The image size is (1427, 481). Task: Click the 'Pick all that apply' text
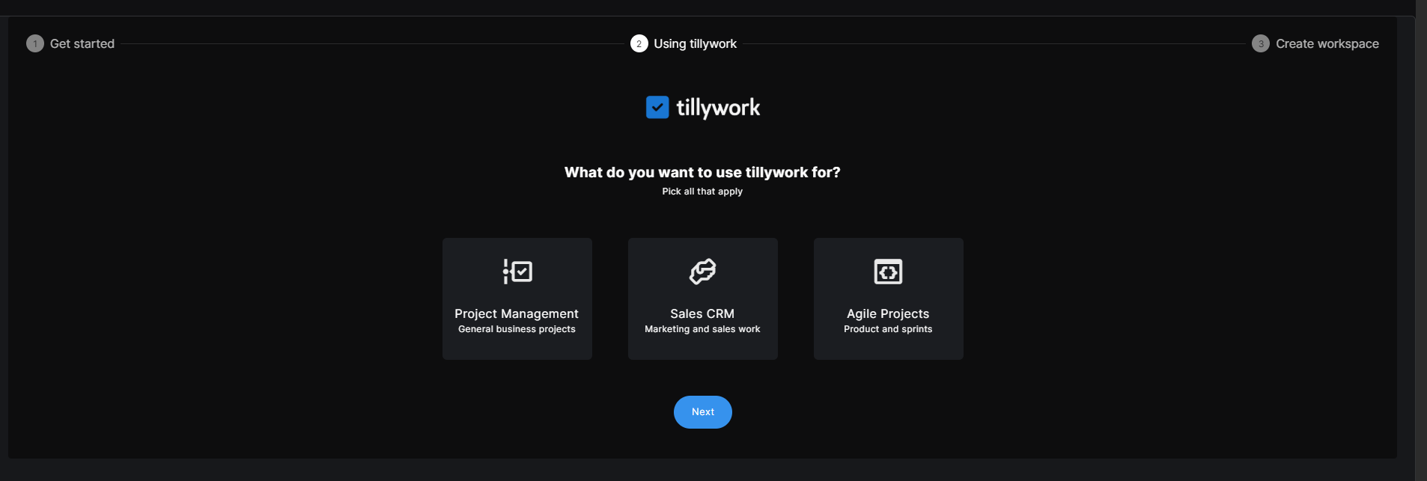[x=702, y=192]
